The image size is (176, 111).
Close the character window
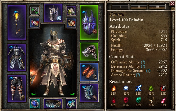(173, 3)
